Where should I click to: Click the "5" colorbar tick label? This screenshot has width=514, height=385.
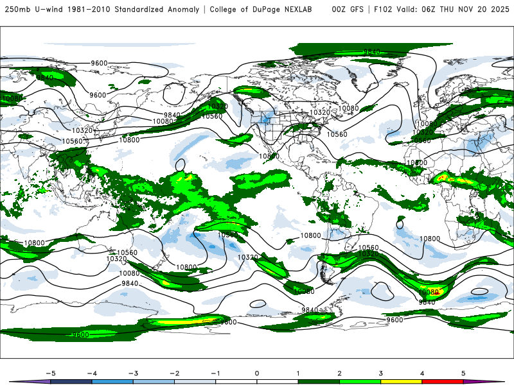463,373
